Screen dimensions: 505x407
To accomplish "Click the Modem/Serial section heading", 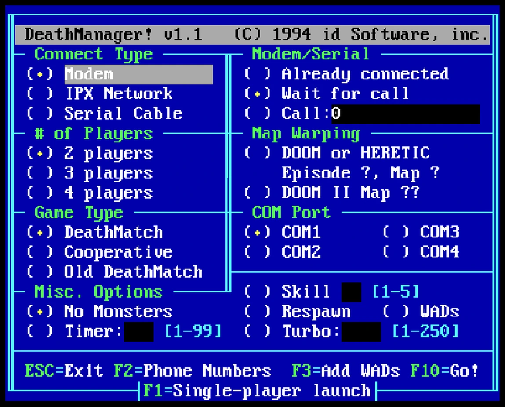I will [311, 54].
